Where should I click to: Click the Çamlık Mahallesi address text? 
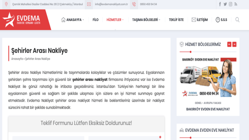(x=47, y=4)
